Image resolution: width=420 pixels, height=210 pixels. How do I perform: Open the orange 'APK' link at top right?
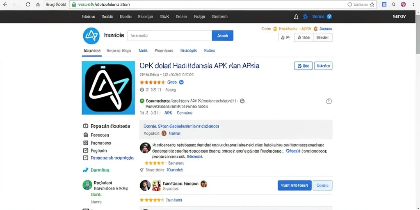coord(306,29)
